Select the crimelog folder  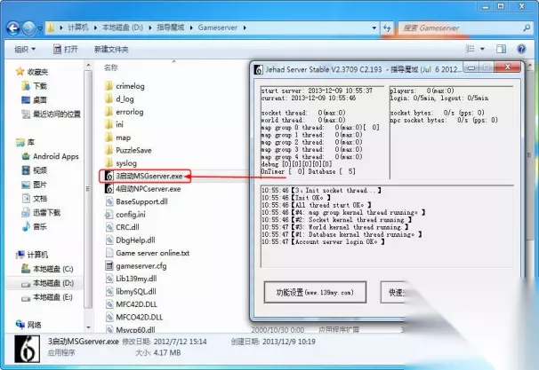pos(125,86)
